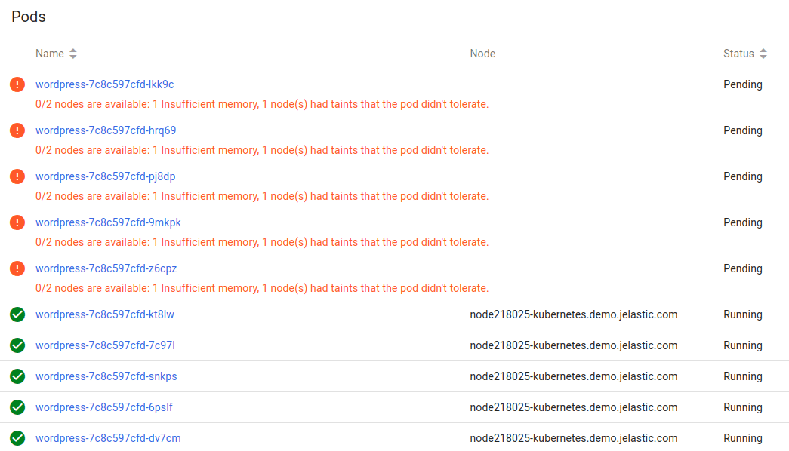Click insufficient memory error under hrq69 pod
This screenshot has height=451, width=789.
[262, 150]
